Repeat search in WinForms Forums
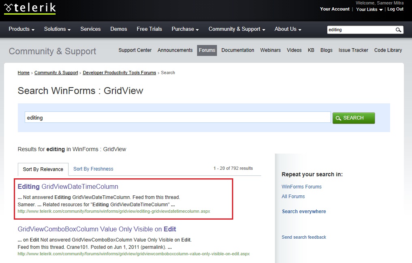The width and height of the screenshot is (412, 263). pos(302,187)
